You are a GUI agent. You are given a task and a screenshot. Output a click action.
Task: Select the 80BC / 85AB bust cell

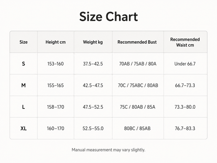[x=137, y=129]
